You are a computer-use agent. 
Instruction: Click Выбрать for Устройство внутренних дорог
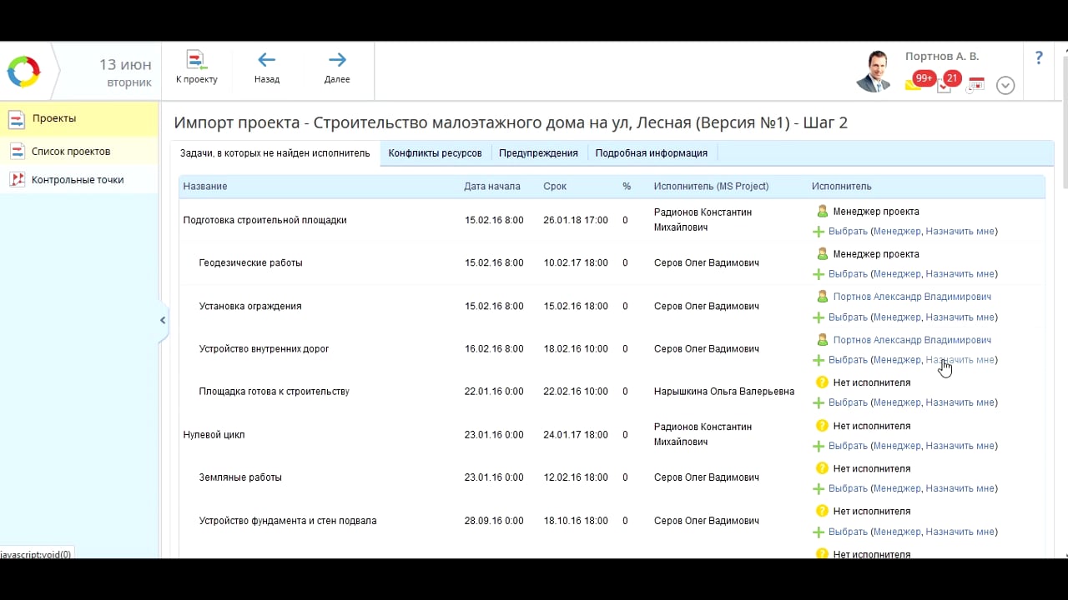848,360
